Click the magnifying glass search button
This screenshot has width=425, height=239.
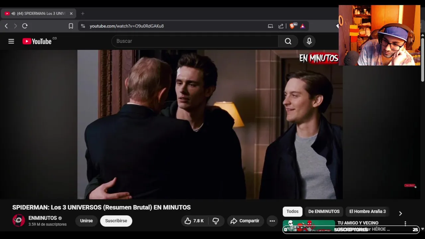coord(288,41)
